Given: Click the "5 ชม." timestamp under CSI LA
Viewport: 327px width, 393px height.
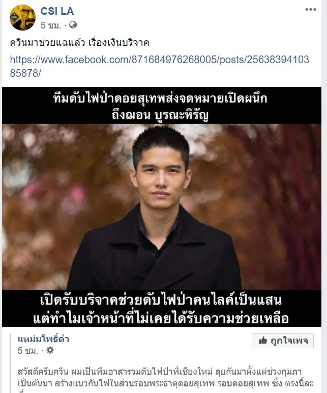Looking at the screenshot, I should point(51,25).
